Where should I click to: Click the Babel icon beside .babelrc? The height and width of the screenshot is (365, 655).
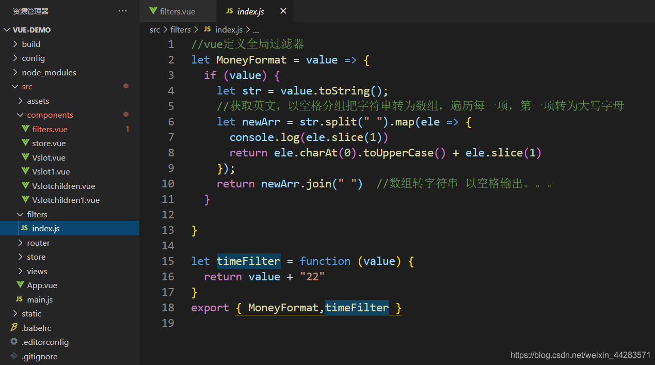14,328
